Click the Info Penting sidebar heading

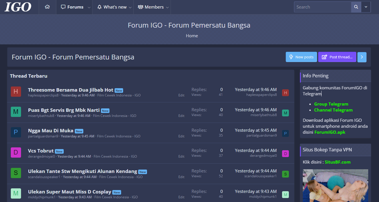click(316, 76)
